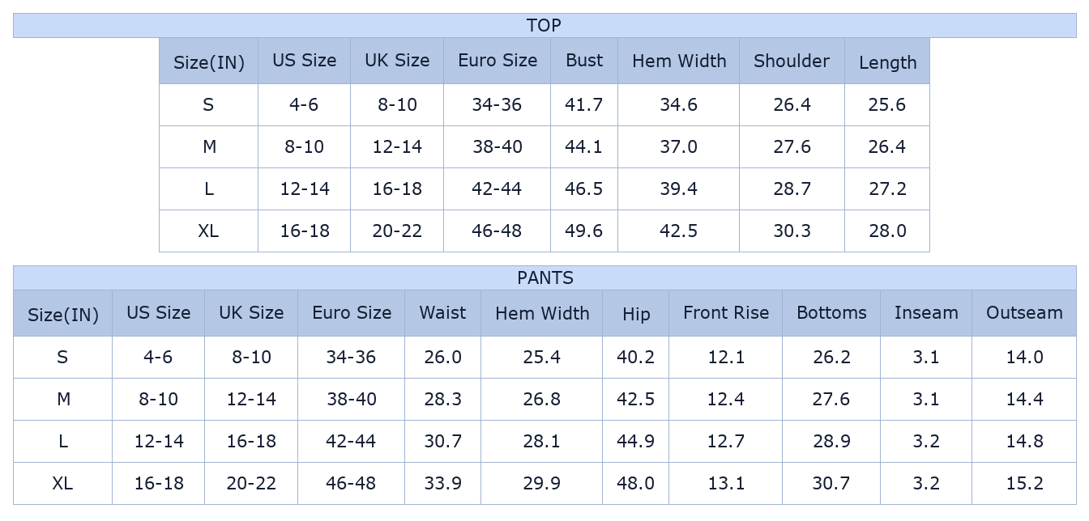
Task: Select the Shoulder column header
Action: (792, 61)
